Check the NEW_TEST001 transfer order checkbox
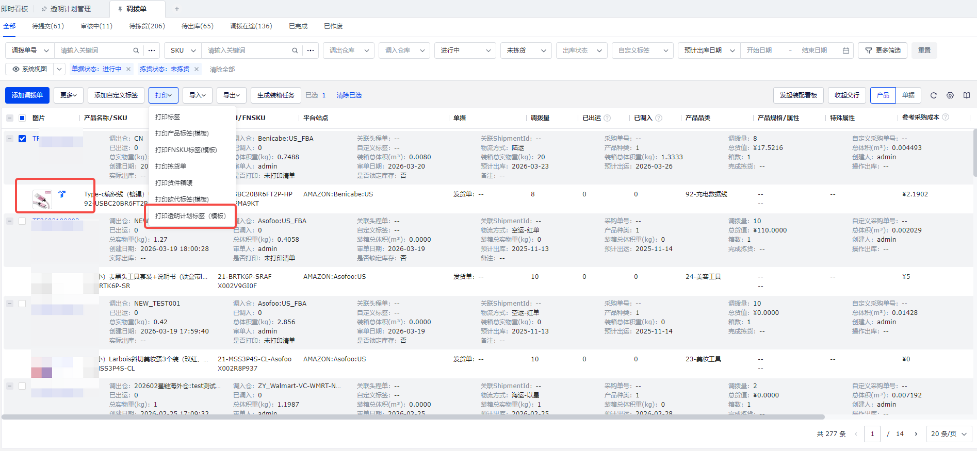The image size is (977, 451). [x=22, y=304]
